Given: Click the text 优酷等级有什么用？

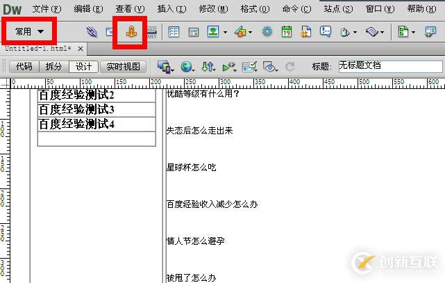Looking at the screenshot, I should click(203, 93).
